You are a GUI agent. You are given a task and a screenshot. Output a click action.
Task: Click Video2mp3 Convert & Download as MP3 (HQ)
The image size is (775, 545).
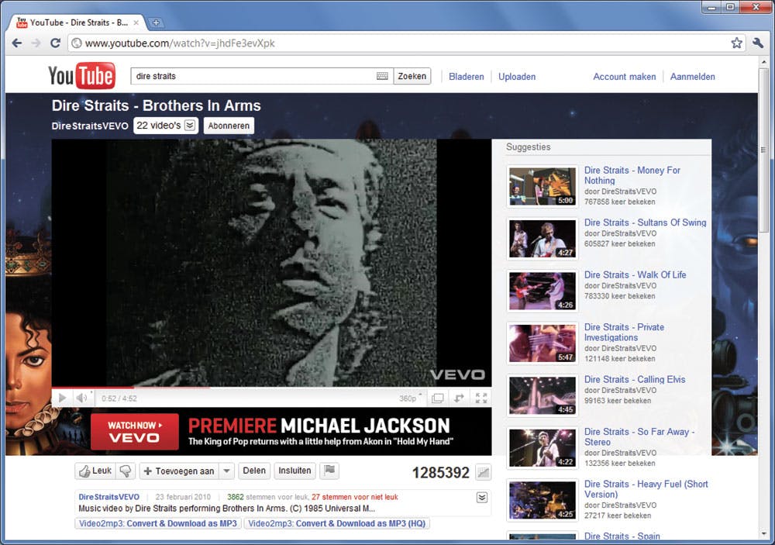(336, 523)
